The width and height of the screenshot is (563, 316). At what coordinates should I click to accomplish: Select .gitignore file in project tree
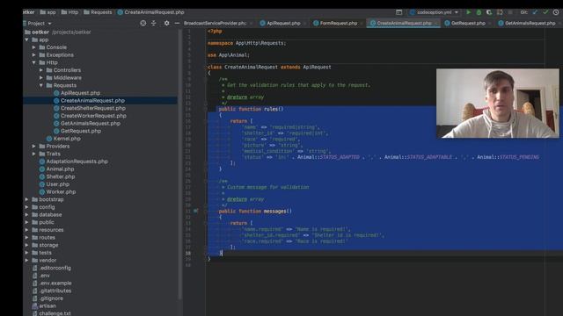tap(51, 298)
